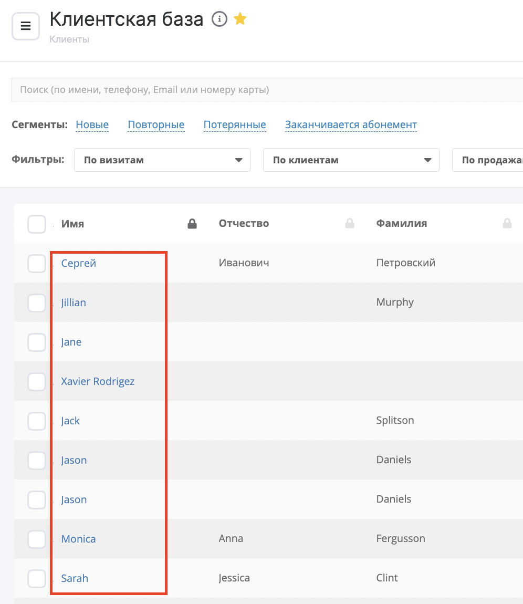The image size is (523, 604).
Task: Click the lock icon in Имя column
Action: coord(192,224)
